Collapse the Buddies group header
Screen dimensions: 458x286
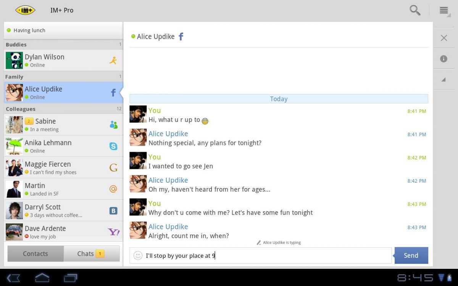(63, 45)
